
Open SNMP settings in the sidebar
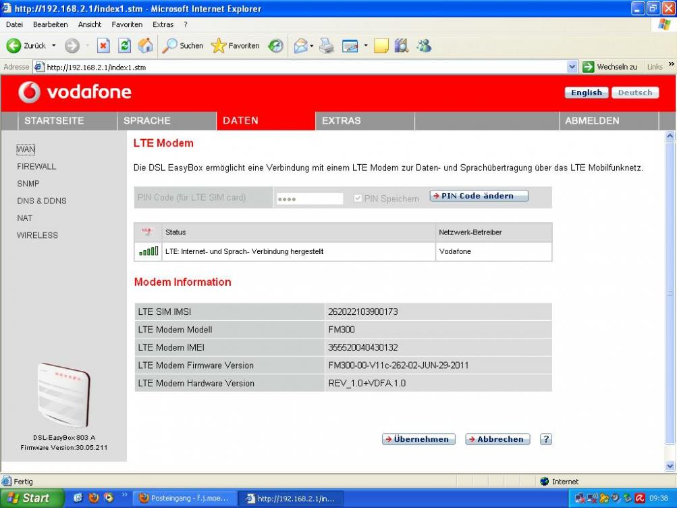point(28,184)
